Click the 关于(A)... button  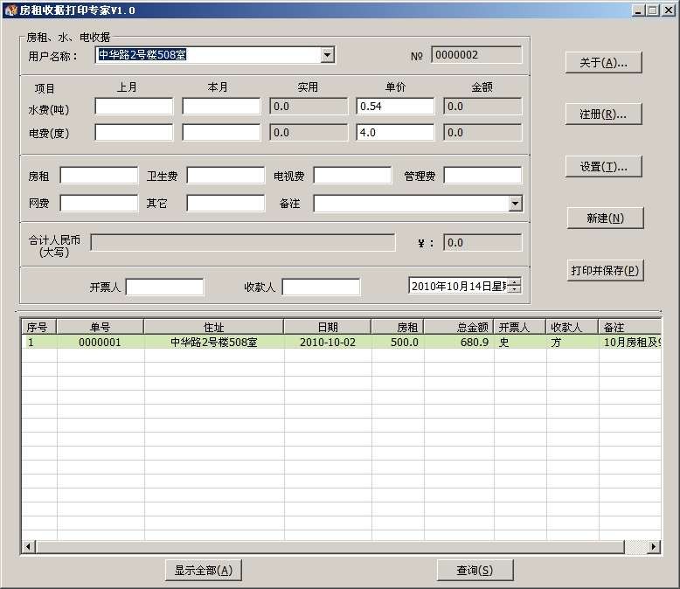(603, 63)
